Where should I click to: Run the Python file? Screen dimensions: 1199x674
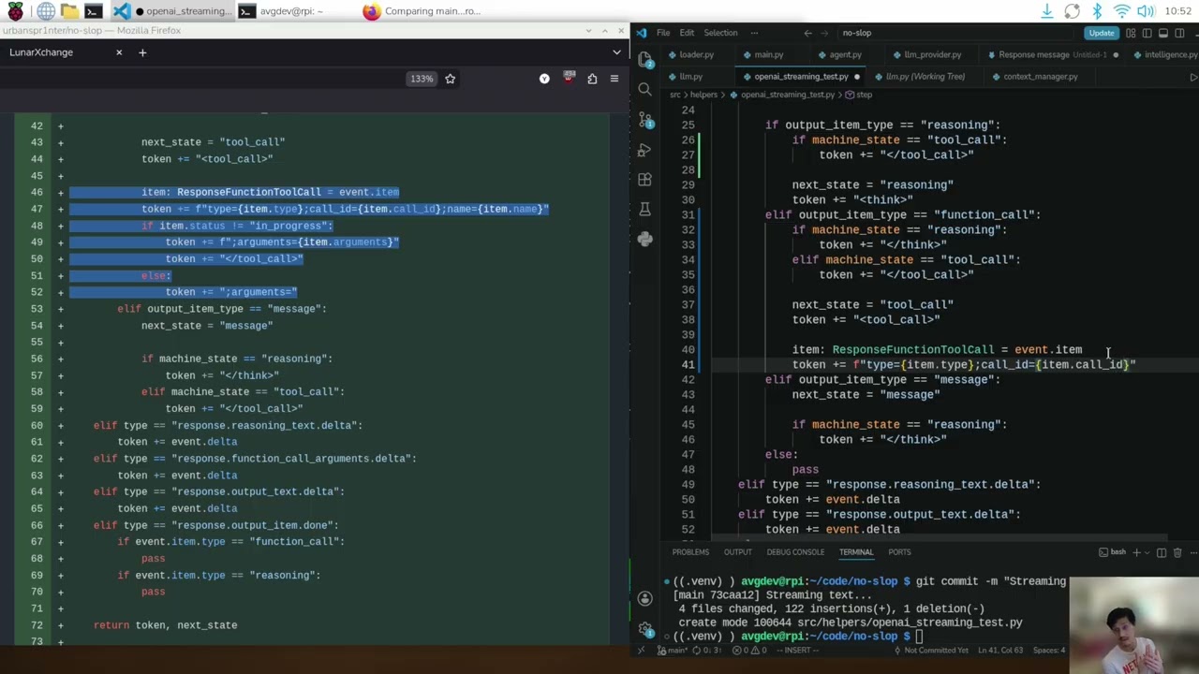coord(1192,77)
